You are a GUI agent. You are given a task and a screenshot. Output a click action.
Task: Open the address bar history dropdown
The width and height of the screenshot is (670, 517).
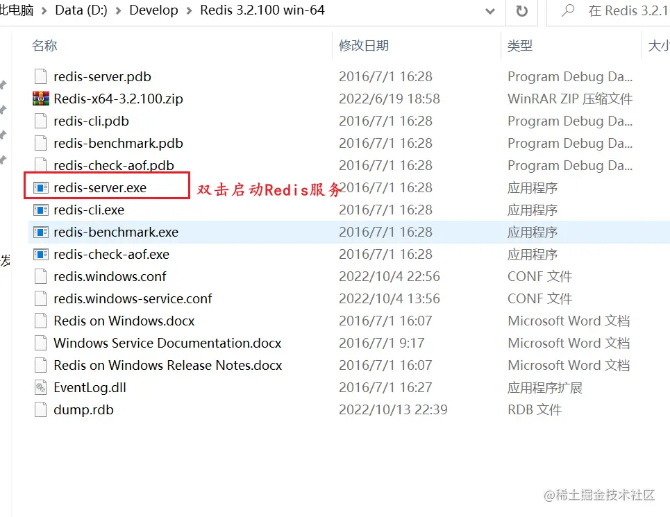click(490, 11)
